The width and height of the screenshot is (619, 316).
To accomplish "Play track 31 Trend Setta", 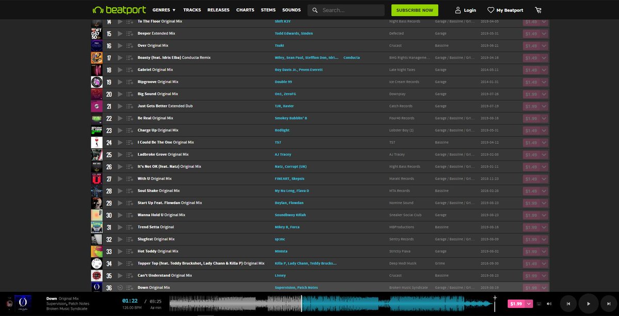I will point(120,227).
